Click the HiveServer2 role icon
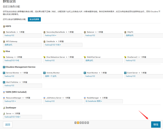This screenshot has width=163, height=129. click(x=125, y=57)
